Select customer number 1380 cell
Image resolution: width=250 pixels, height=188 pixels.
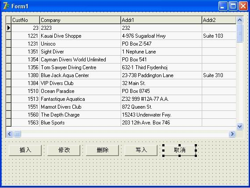[x=25, y=75]
